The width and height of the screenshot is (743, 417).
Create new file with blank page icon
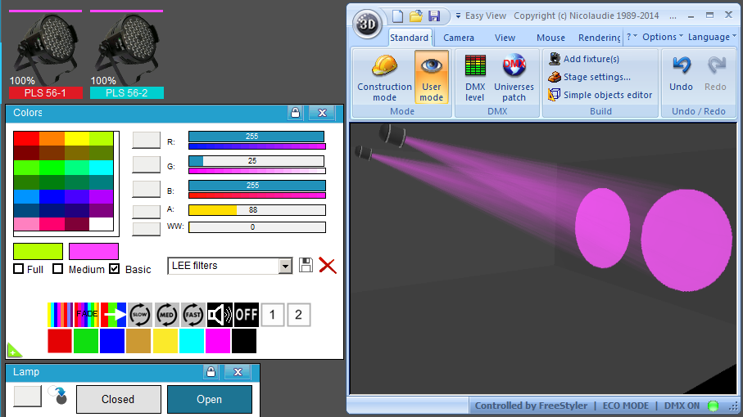tap(397, 16)
